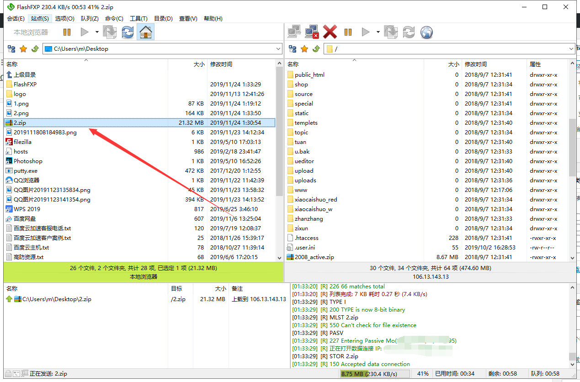Image resolution: width=580 pixels, height=382 pixels.
Task: Click the transfer progress bar showing 8.75 MB
Action: pos(375,374)
